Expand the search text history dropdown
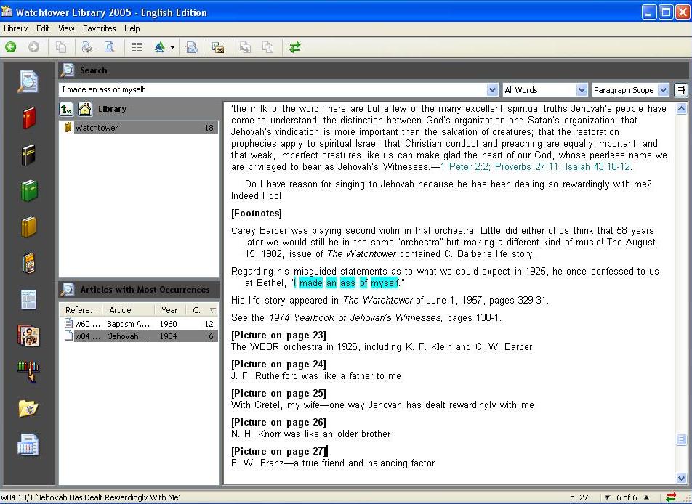Image resolution: width=692 pixels, height=504 pixels. click(493, 89)
